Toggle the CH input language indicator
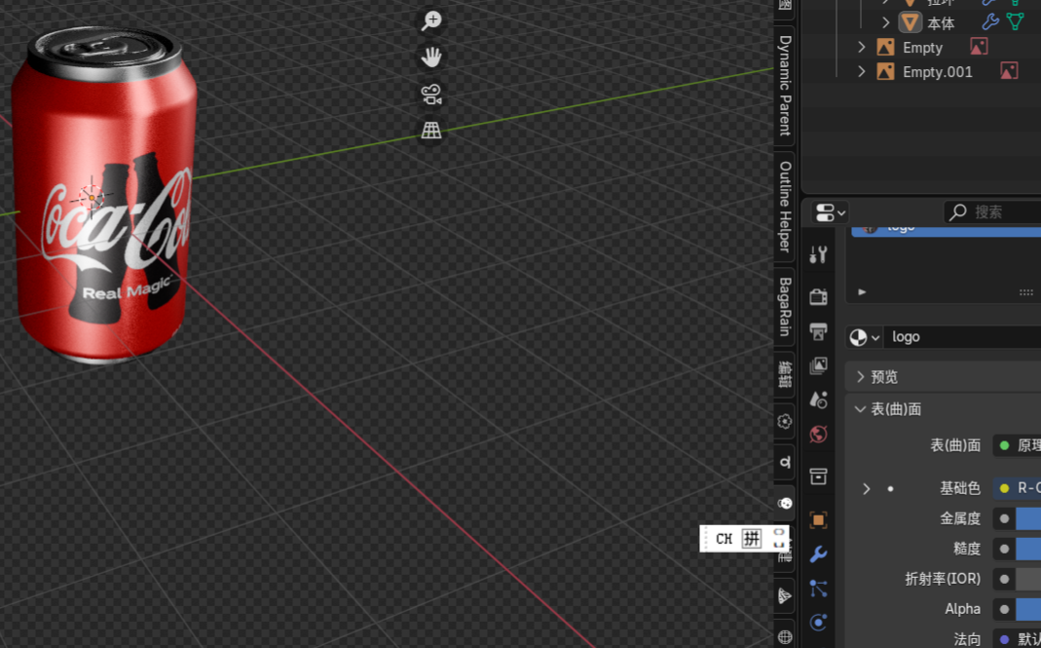1041x648 pixels. pyautogui.click(x=724, y=538)
